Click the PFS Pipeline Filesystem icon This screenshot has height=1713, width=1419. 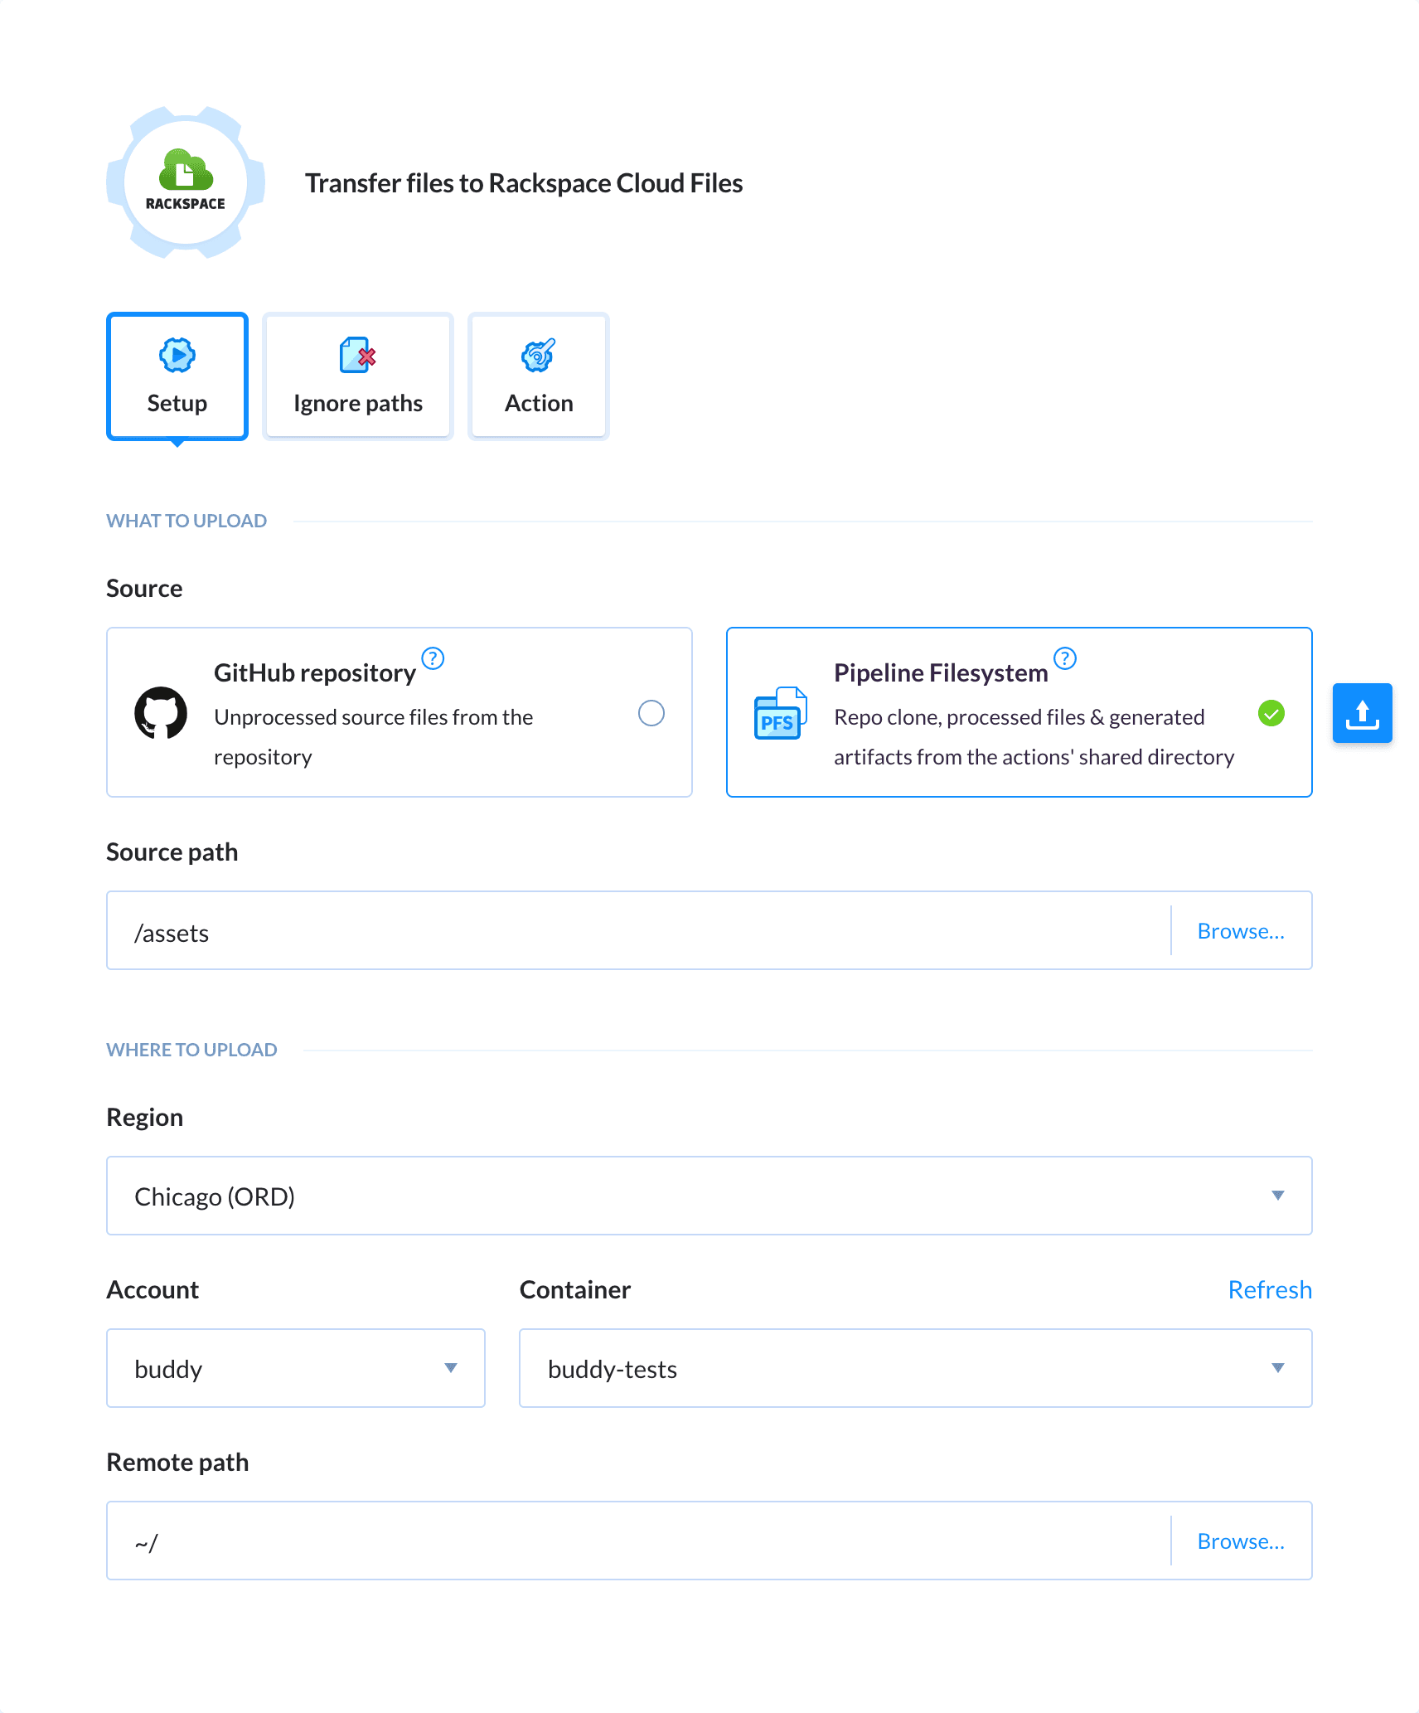coord(779,713)
